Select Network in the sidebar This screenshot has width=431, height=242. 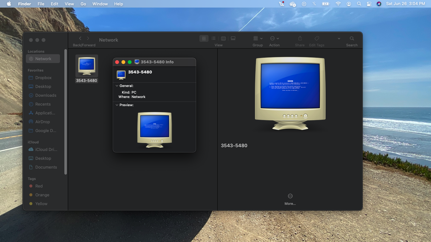tap(43, 59)
